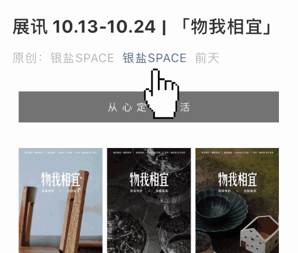Click 日本手作 subtitle on the green poster

(x=224, y=191)
